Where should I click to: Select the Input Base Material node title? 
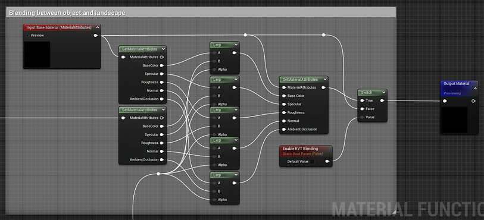point(59,27)
